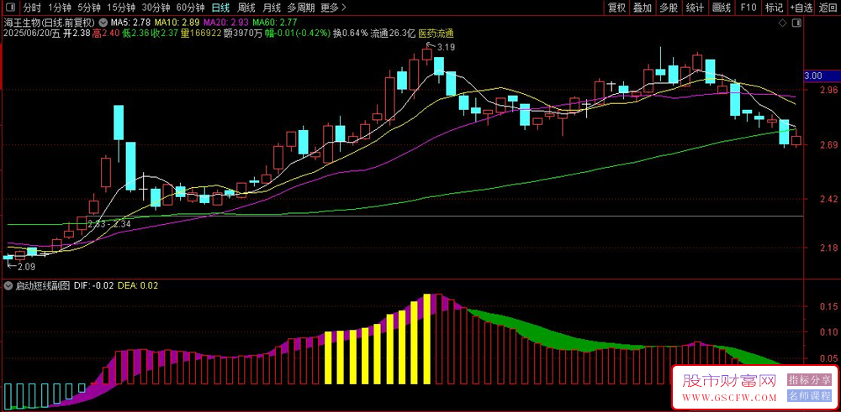Viewport: 841px width, 412px height.
Task: Select the 60分钟 period tab
Action: (x=190, y=8)
